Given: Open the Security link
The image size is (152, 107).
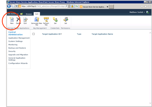Looking at the screenshot, I should 12,51.
